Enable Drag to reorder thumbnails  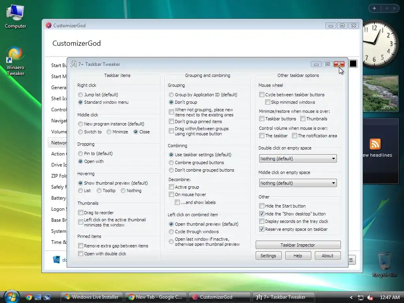click(x=96, y=213)
